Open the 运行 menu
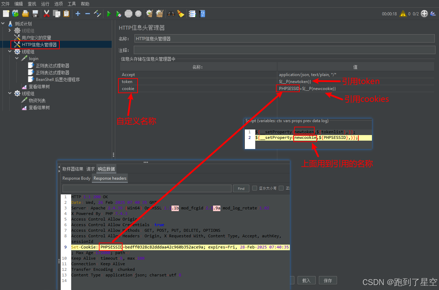Image resolution: width=439 pixels, height=290 pixels. pos(45,4)
